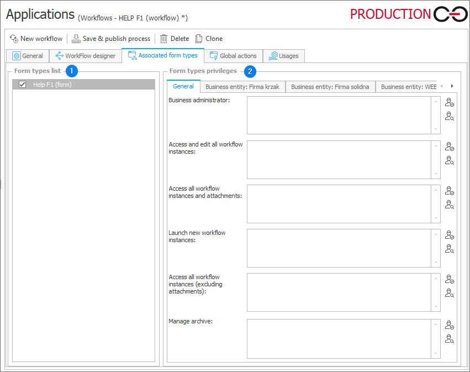Image resolution: width=470 pixels, height=372 pixels.
Task: Click Access all instances excluding attachments field
Action: click(x=339, y=292)
